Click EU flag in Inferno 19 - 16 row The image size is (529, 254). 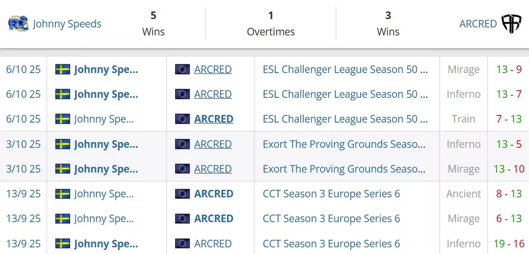(182, 243)
